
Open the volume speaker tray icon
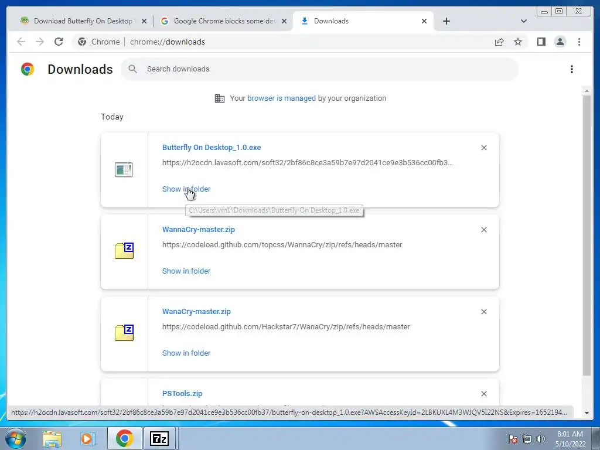(541, 439)
